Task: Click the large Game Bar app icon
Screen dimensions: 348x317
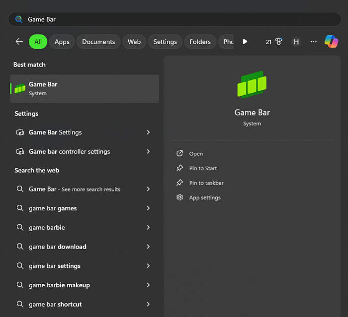Action: coord(252,85)
